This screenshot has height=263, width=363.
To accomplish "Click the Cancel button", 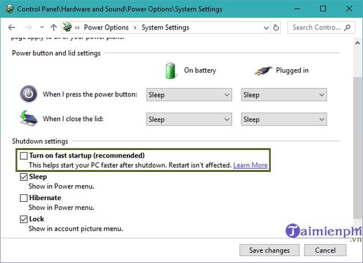I will [x=325, y=250].
